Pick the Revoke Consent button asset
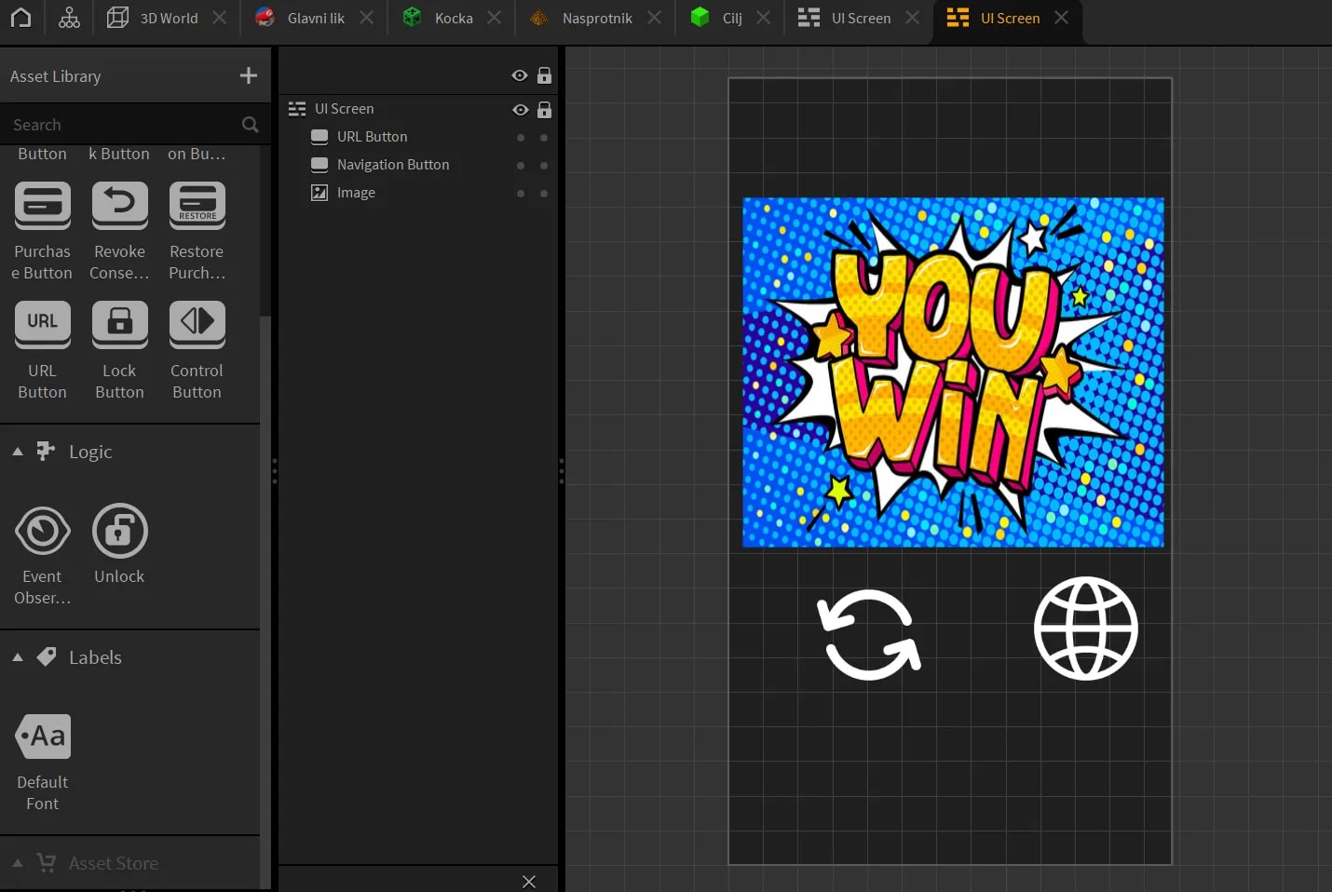 pos(119,204)
